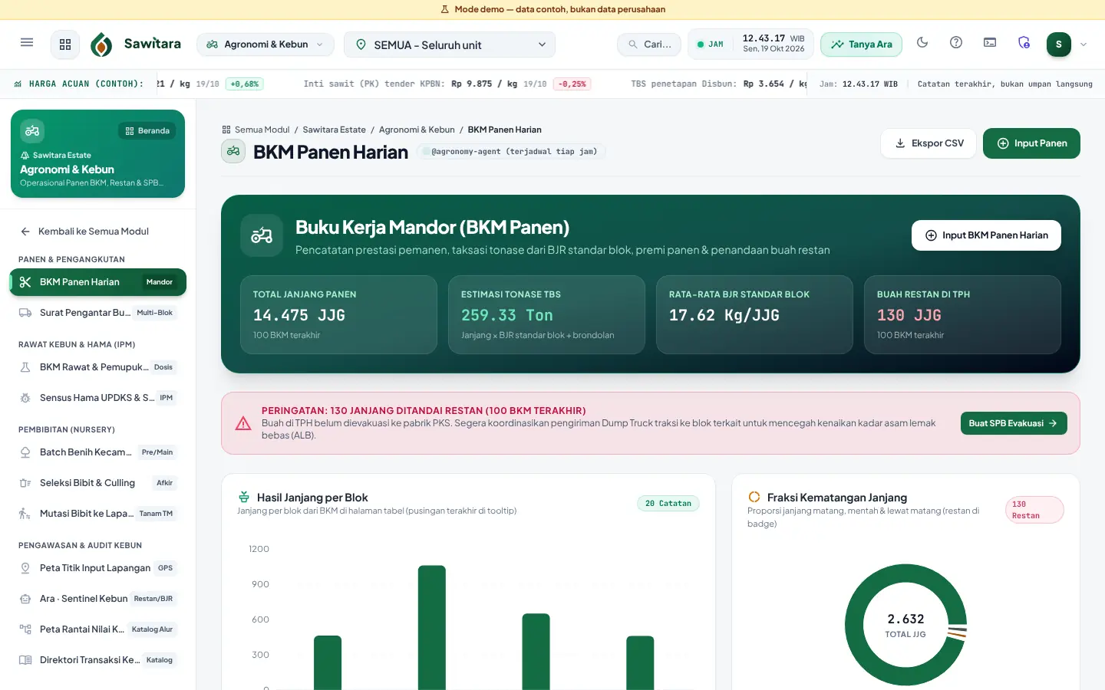Toggle dark mode with the moon icon

click(x=922, y=43)
